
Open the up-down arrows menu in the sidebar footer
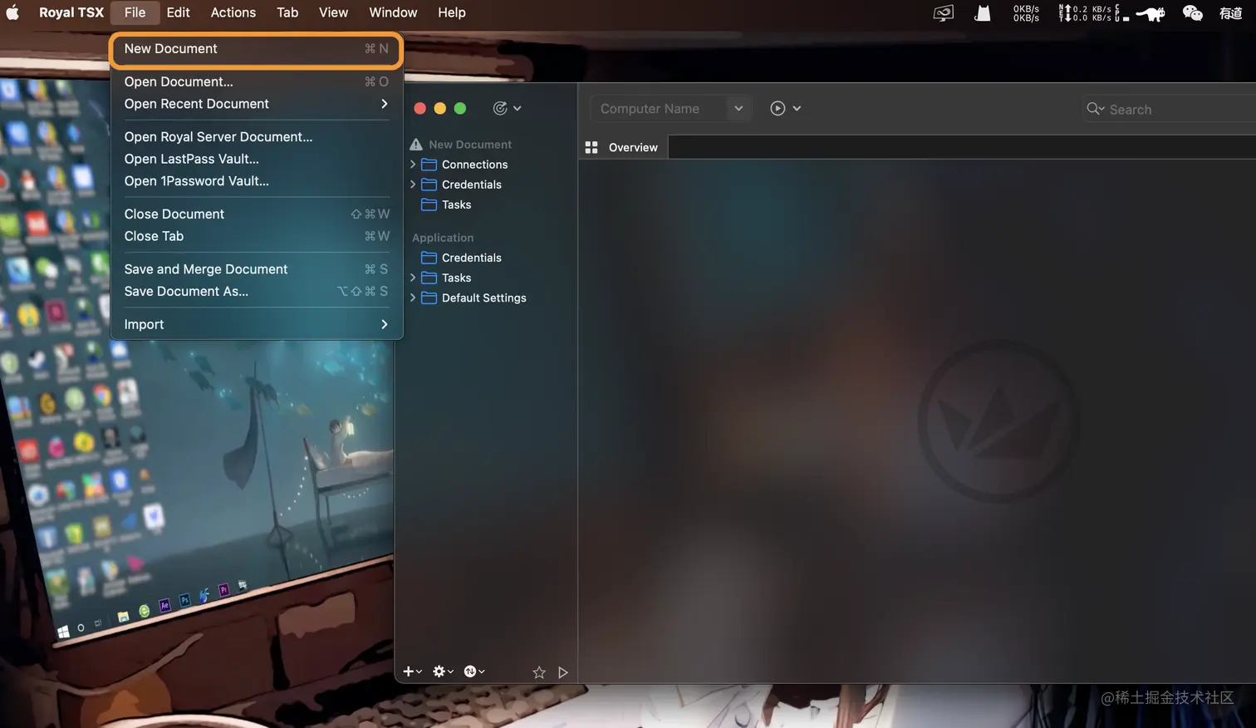click(474, 671)
